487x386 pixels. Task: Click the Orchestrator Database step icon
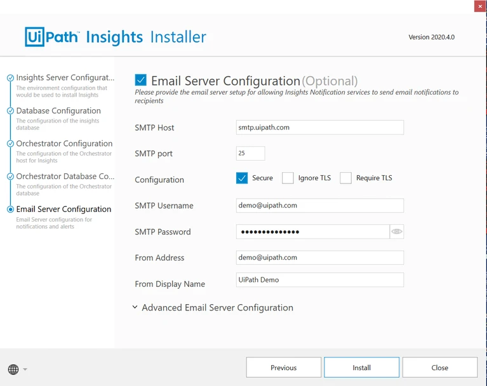coord(11,176)
